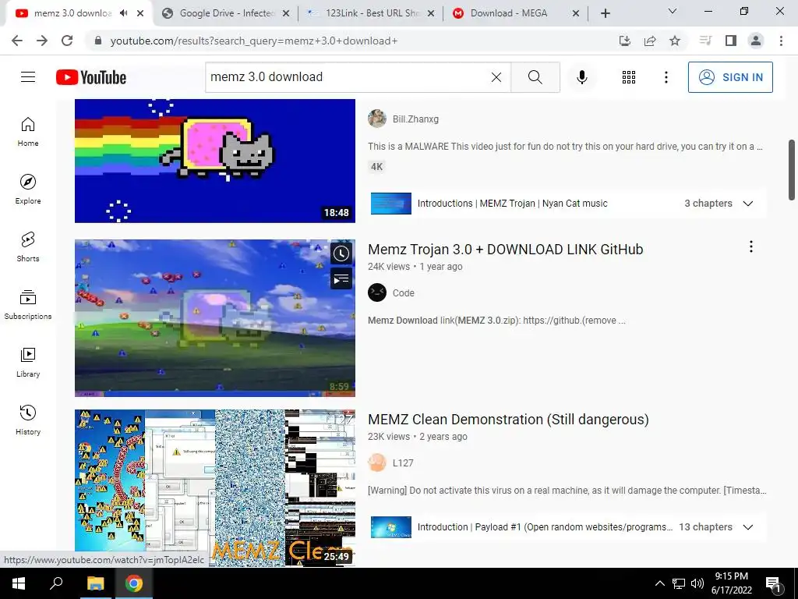Screen dimensions: 798x599
Task: Click the magnifier search button
Action: (535, 77)
